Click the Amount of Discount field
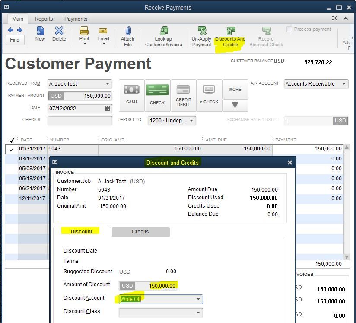The width and height of the screenshot is (356, 323). click(x=148, y=286)
